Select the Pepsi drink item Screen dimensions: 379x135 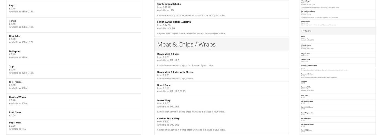pos(12,5)
